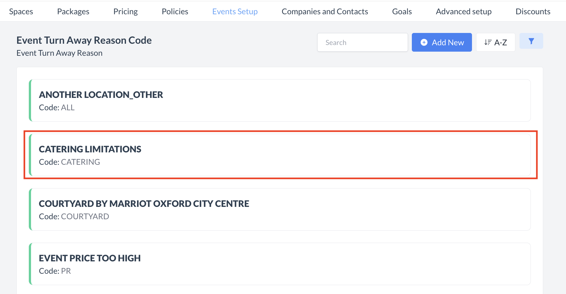Switch to the Packages tab

pyautogui.click(x=73, y=12)
